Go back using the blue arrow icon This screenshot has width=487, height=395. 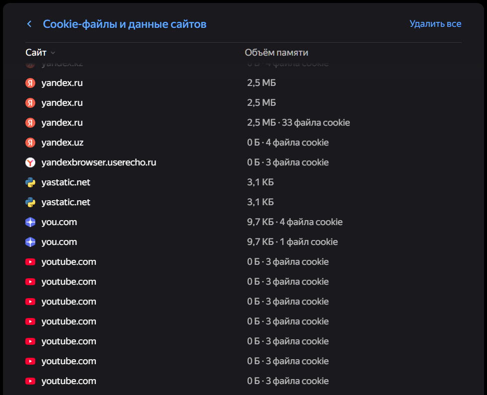29,24
